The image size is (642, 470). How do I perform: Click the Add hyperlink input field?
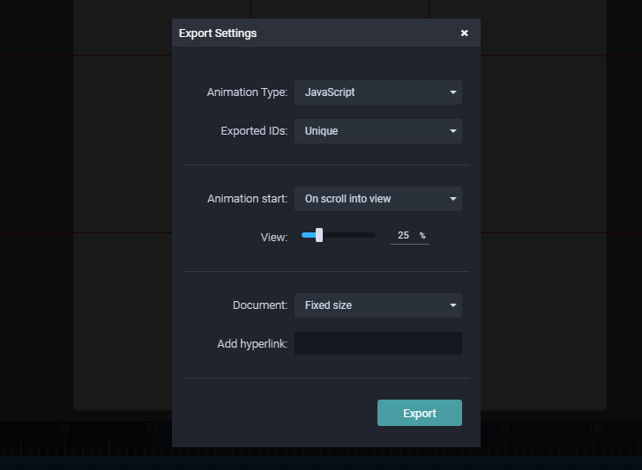pos(378,343)
